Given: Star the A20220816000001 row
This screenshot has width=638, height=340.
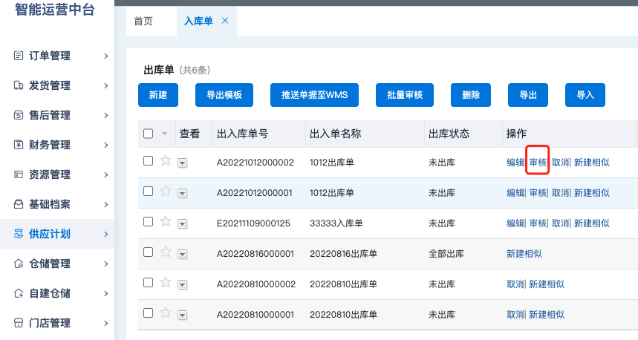Looking at the screenshot, I should tap(165, 252).
